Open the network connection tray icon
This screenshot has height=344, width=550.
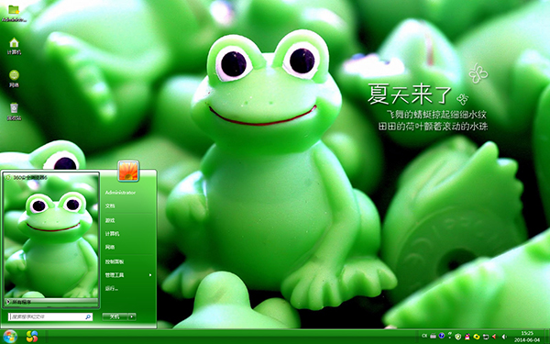click(486, 337)
